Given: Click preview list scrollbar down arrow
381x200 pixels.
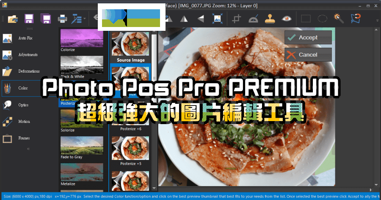Looking at the screenshot, I should pos(154,188).
